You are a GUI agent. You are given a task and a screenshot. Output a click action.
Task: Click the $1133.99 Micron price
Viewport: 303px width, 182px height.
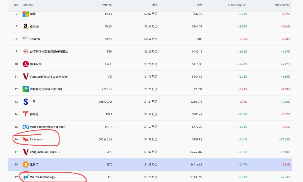[x=196, y=177]
